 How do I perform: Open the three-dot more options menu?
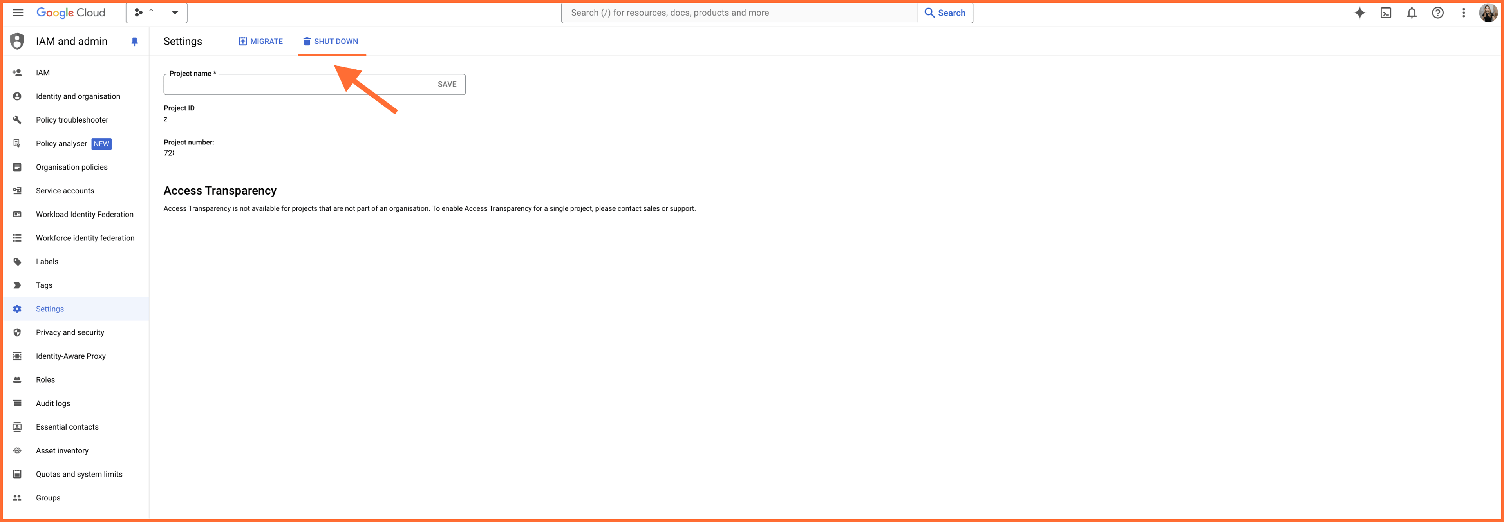pyautogui.click(x=1463, y=13)
